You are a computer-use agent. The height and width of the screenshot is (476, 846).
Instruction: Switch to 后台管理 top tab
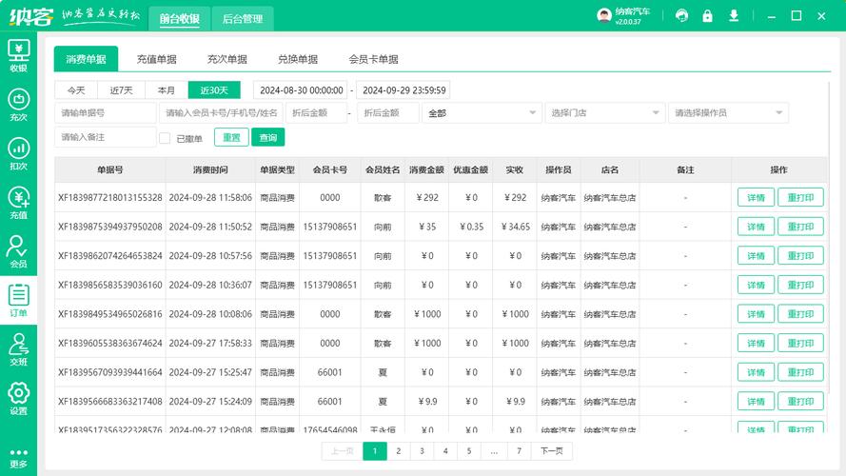pyautogui.click(x=243, y=19)
